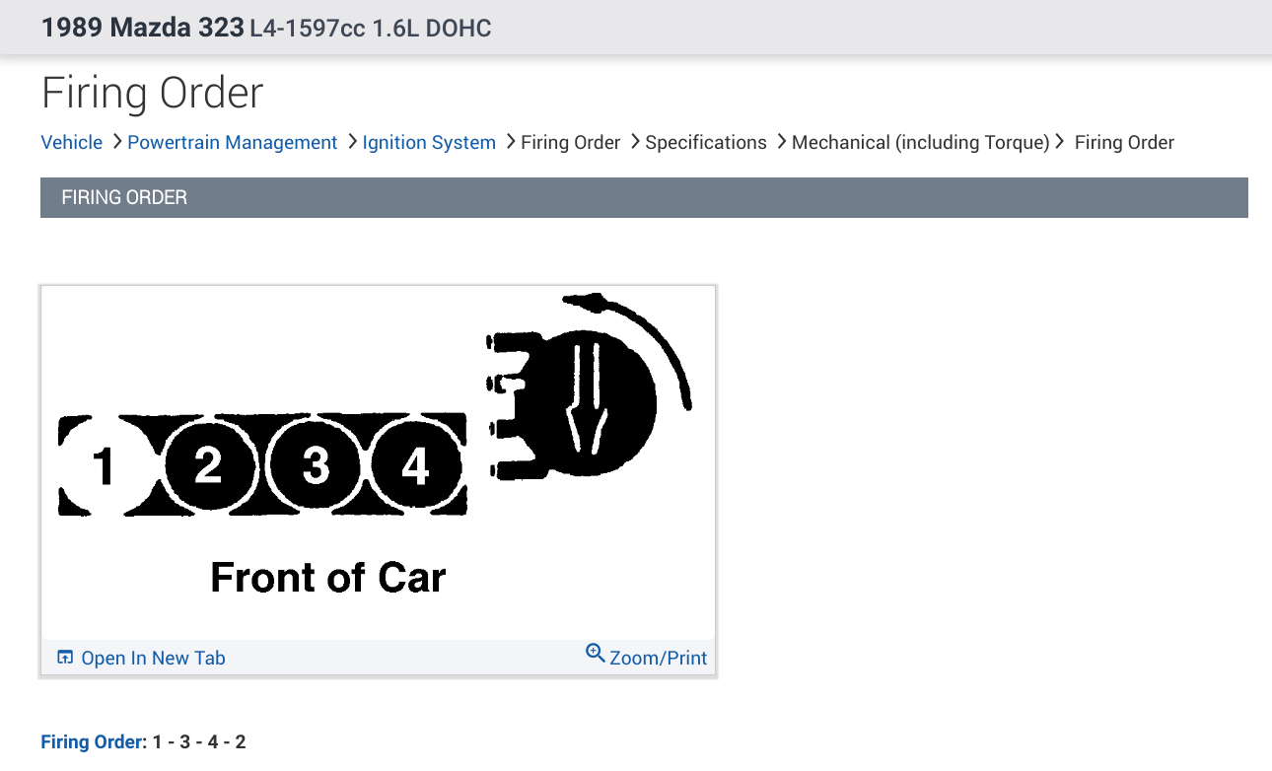
Task: Select the Specifications breadcrumb text
Action: point(706,142)
